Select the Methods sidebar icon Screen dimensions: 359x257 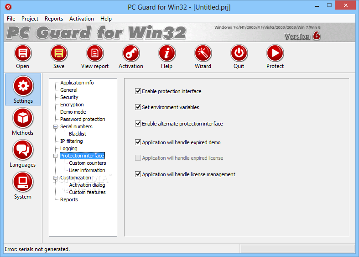click(x=23, y=118)
